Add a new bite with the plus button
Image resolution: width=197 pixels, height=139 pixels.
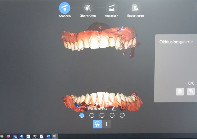[106, 124]
